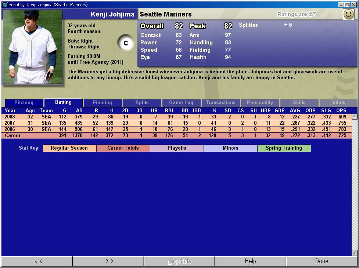Show the Game Log tab
Viewport: 359px width, 268px height.
pyautogui.click(x=181, y=103)
